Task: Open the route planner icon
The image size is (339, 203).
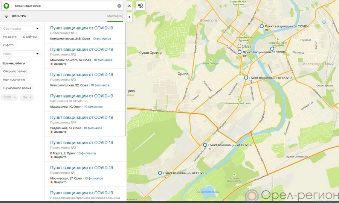Action: point(141,6)
